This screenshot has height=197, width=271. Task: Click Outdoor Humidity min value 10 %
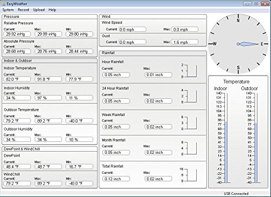[x=80, y=139]
